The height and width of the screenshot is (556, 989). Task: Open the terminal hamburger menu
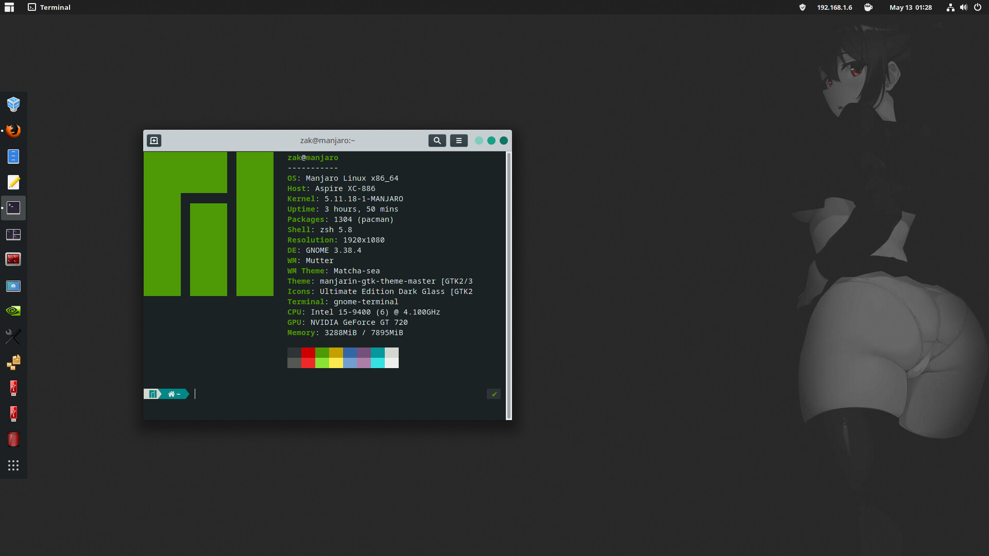458,140
